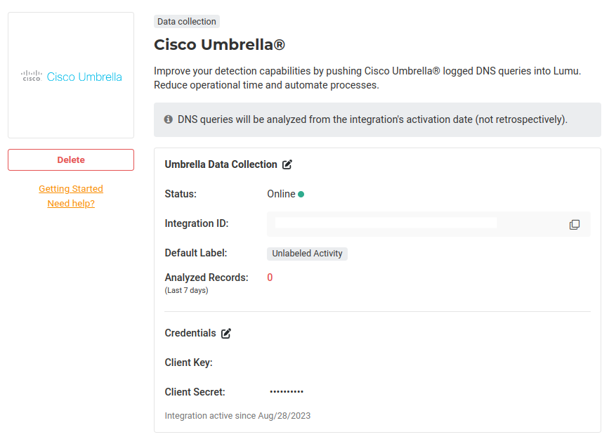Click the green Online status dot

(301, 195)
